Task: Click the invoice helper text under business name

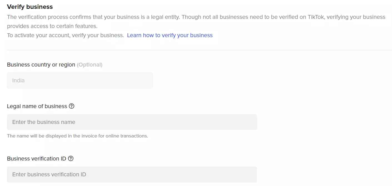Action: coord(77,136)
